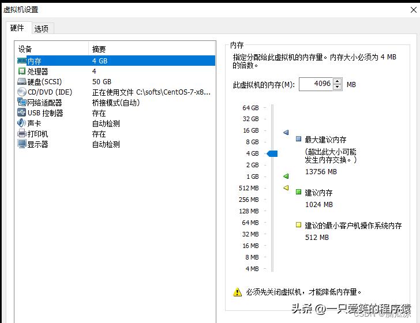Click the 64 MB slider scale label
This screenshot has width=420, height=323.
tap(250, 223)
